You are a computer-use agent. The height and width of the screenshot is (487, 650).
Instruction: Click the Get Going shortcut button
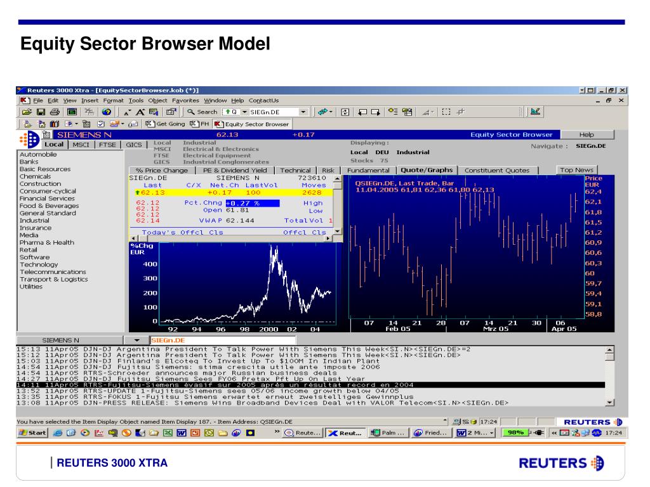click(x=165, y=124)
